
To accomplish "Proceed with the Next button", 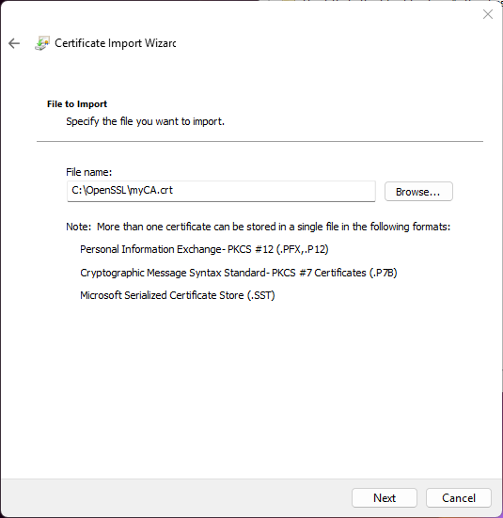I will [x=385, y=497].
